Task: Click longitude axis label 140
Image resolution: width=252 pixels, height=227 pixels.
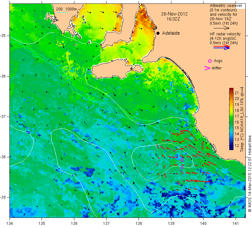Action: tap(203, 224)
